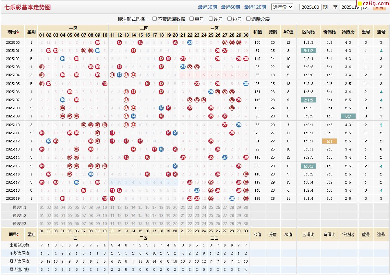The width and height of the screenshot is (390, 275).
Task: Open the 选年份 year dropdown
Action: (282, 7)
